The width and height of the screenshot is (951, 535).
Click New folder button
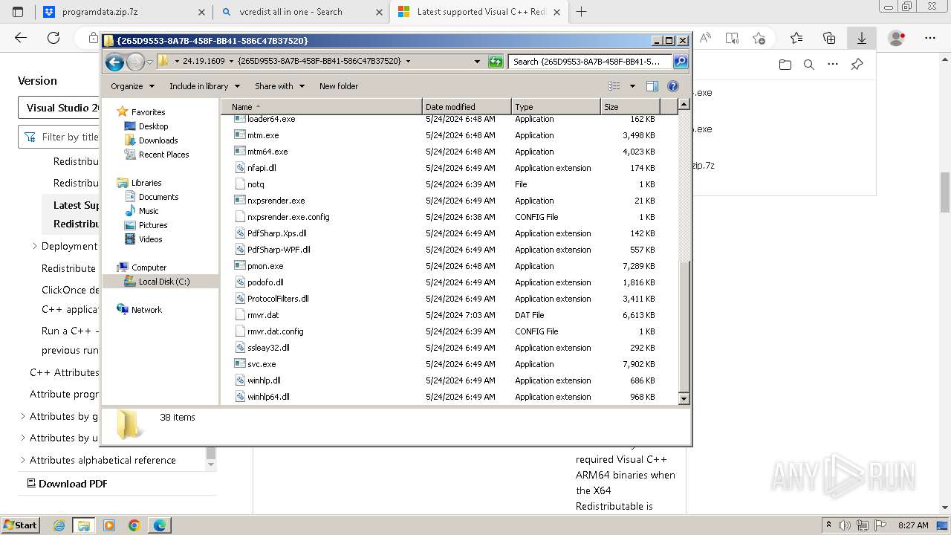click(x=339, y=86)
